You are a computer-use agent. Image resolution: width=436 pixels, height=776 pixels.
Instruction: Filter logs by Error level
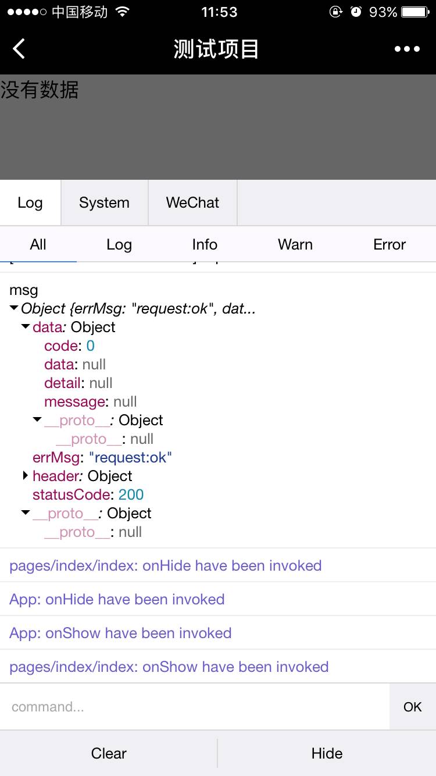tap(389, 244)
